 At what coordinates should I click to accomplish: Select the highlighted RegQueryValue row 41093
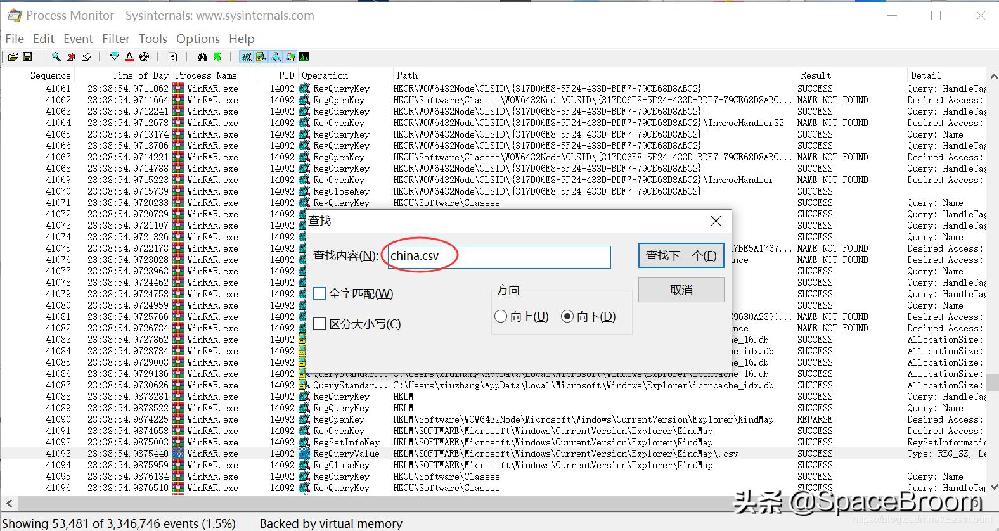[x=493, y=454]
